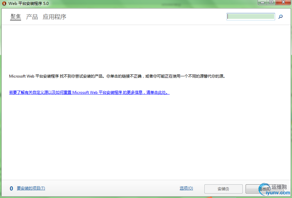
Task: Click inside the search input box
Action: [250, 16]
